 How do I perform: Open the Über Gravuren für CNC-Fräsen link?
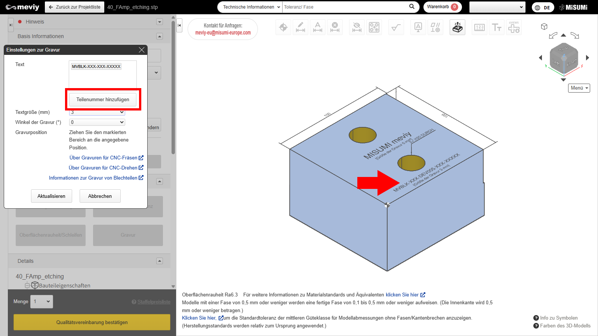pos(106,158)
